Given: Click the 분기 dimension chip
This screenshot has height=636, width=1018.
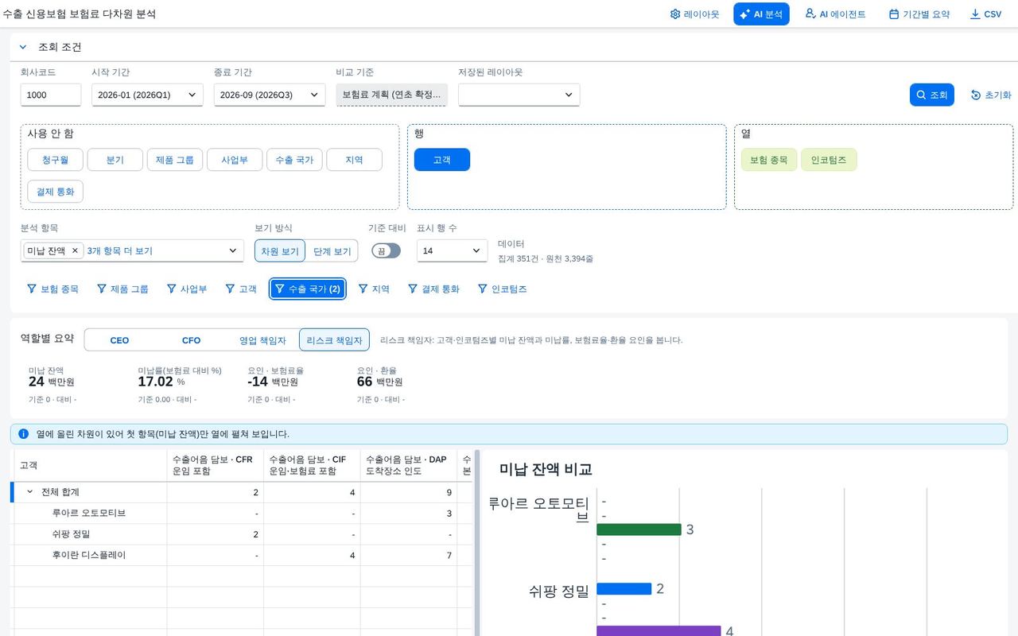Looking at the screenshot, I should pos(115,160).
